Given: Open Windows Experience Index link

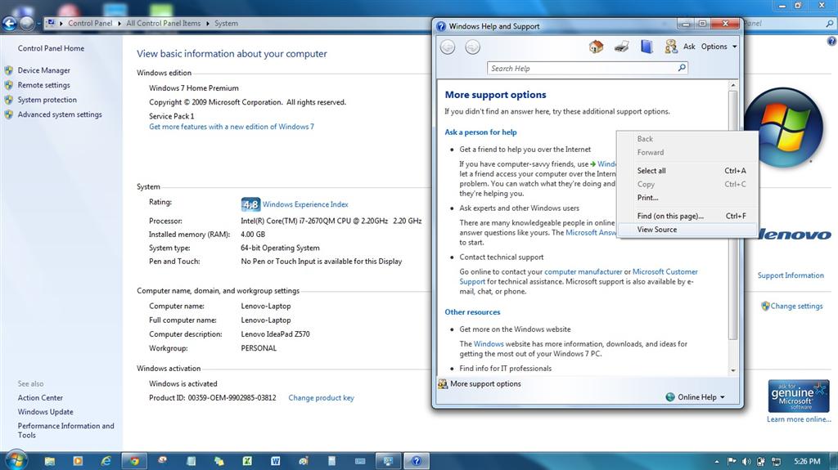Looking at the screenshot, I should coord(305,204).
